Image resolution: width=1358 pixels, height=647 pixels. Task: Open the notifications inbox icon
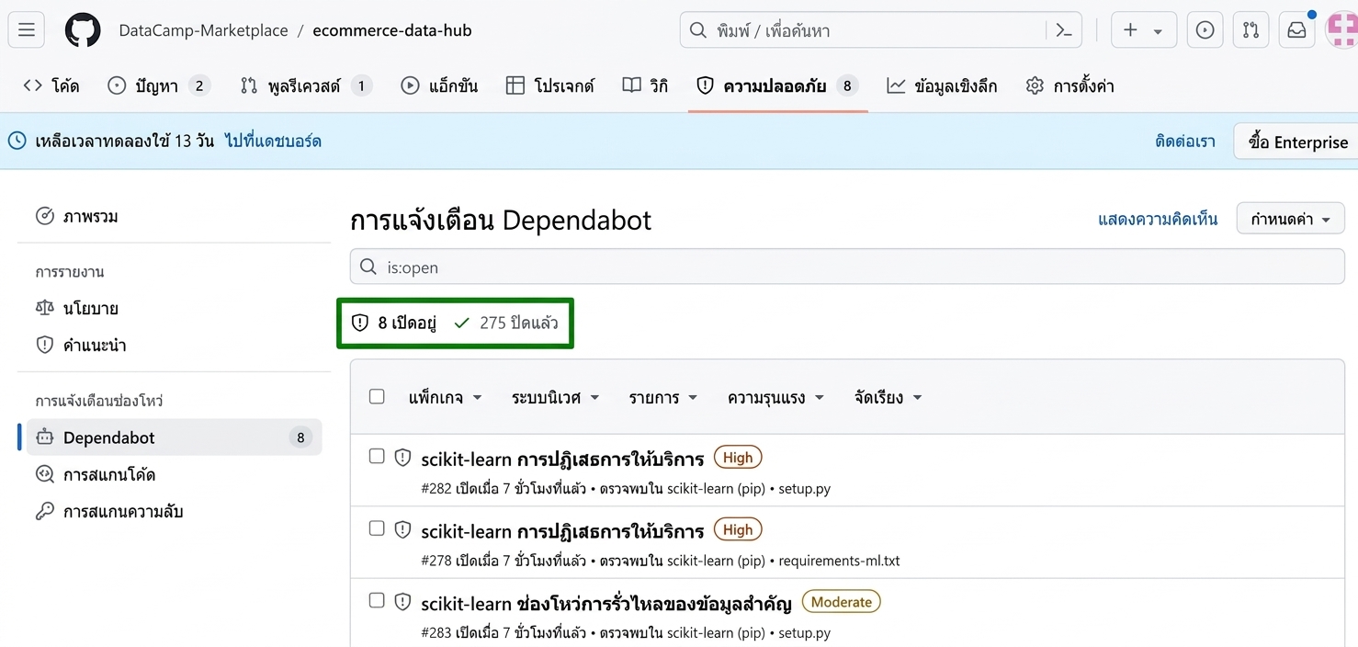tap(1296, 30)
